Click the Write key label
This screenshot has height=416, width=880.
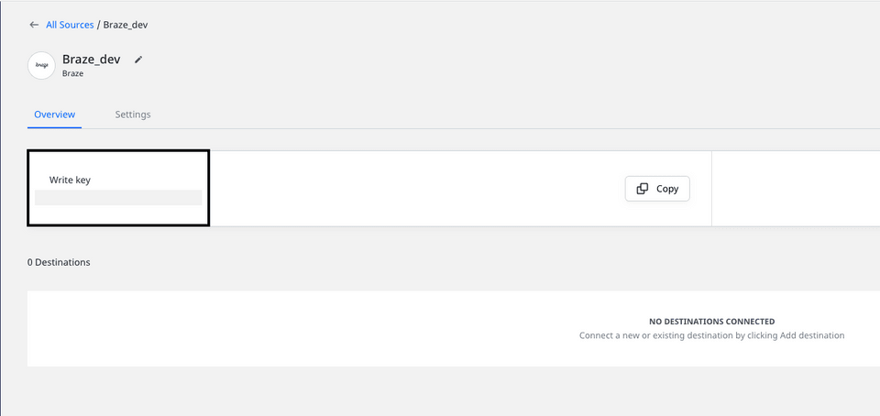(x=70, y=180)
